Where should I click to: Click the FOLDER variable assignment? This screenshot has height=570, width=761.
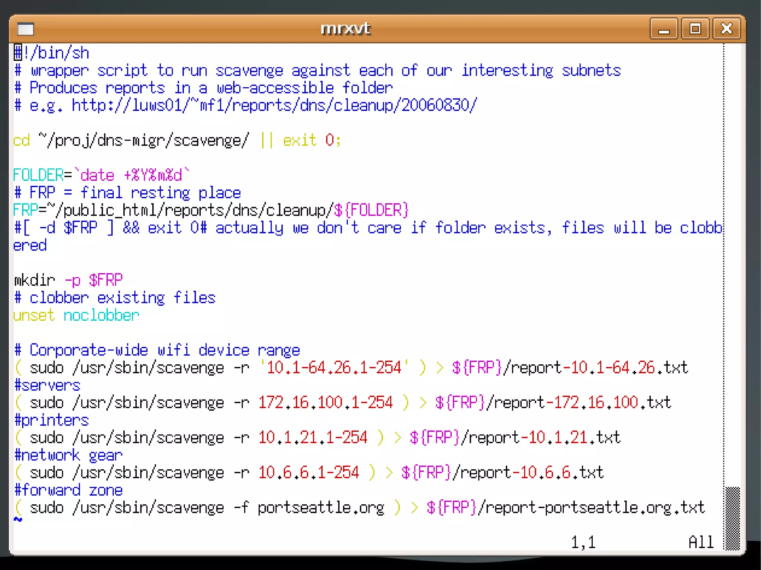(x=38, y=175)
